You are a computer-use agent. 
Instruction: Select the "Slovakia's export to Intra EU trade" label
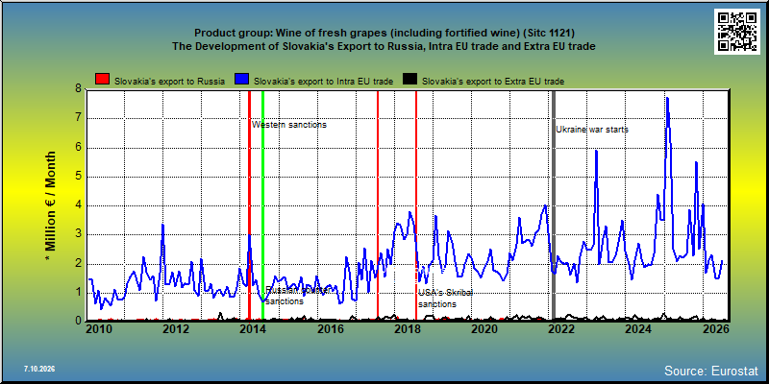click(324, 82)
